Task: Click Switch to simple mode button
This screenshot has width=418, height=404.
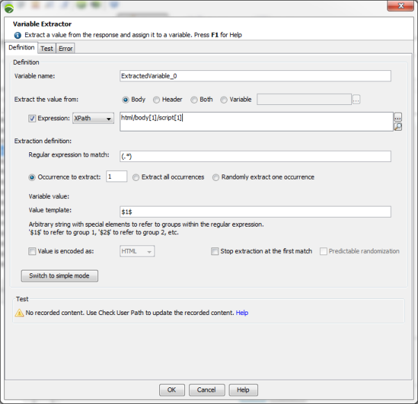Action: [x=59, y=276]
